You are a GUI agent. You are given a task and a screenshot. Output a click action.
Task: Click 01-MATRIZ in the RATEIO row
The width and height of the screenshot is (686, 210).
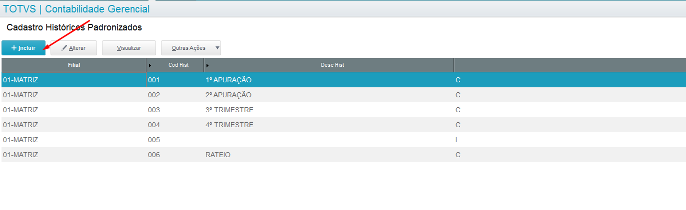[x=20, y=155]
